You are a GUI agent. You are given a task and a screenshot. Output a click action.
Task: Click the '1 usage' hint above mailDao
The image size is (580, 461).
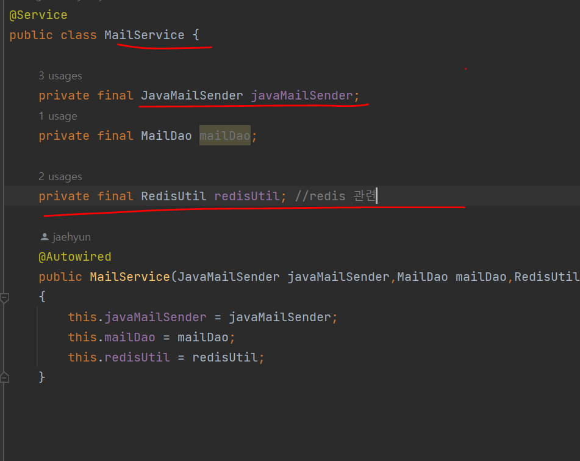coord(58,116)
